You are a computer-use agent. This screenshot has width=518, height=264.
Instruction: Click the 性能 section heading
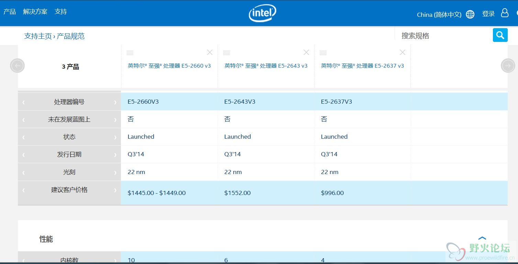pyautogui.click(x=46, y=239)
